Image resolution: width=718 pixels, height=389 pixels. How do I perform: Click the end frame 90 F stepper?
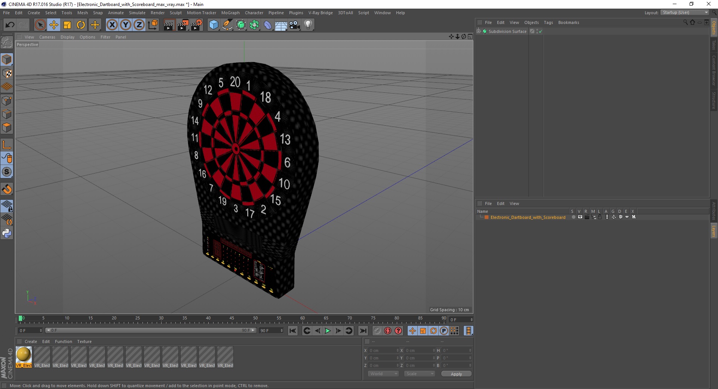[282, 331]
